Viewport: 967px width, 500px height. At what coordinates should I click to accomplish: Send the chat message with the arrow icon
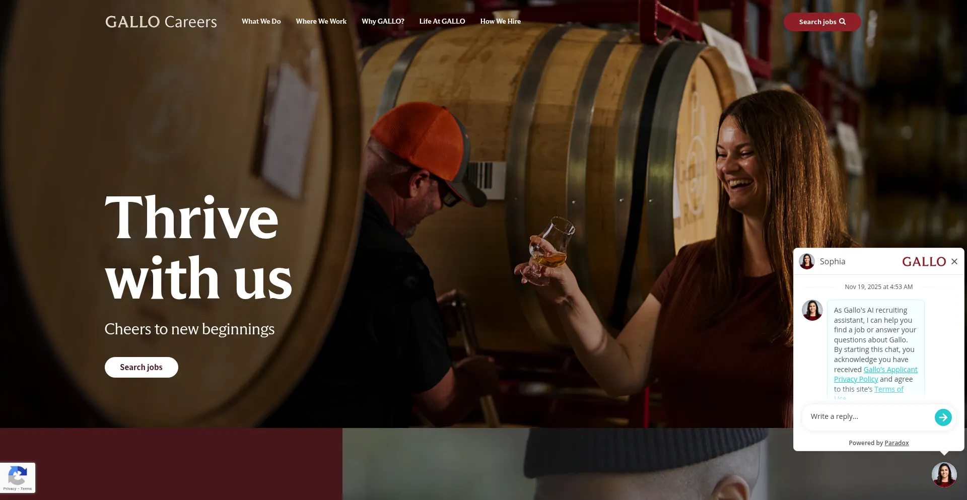click(943, 417)
